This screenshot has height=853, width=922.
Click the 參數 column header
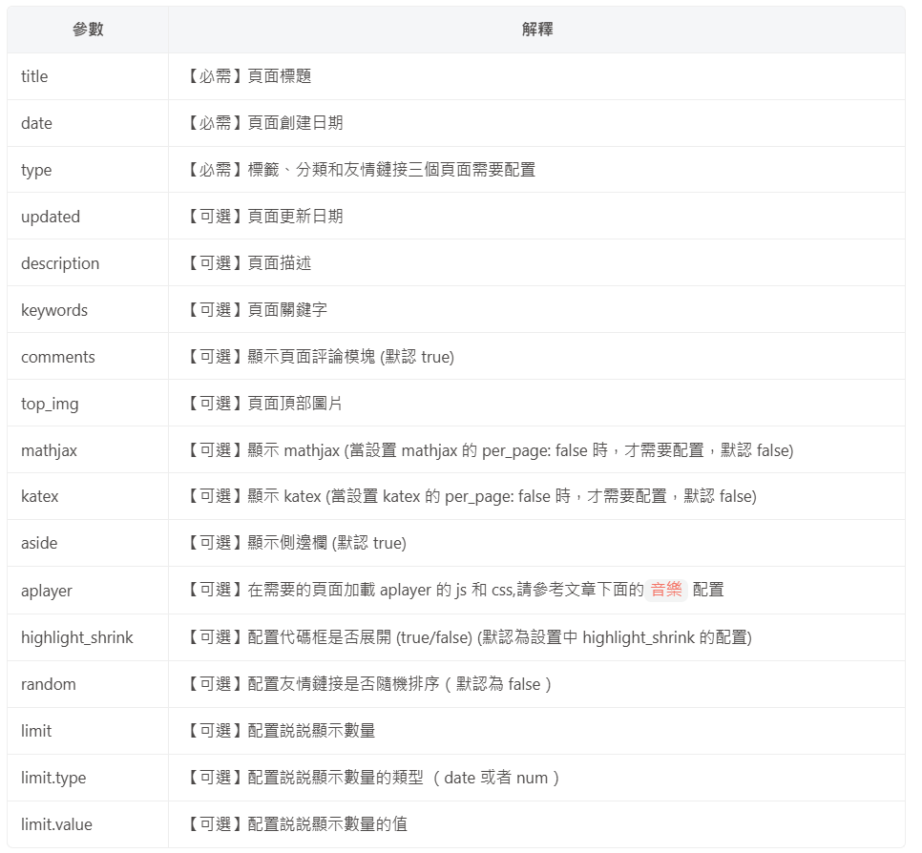click(x=88, y=30)
